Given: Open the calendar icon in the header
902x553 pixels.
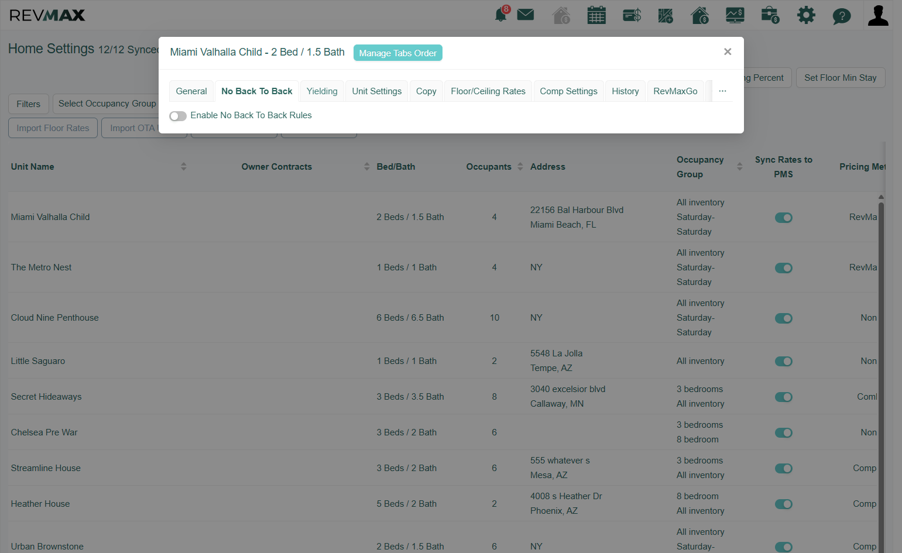Looking at the screenshot, I should 596,15.
